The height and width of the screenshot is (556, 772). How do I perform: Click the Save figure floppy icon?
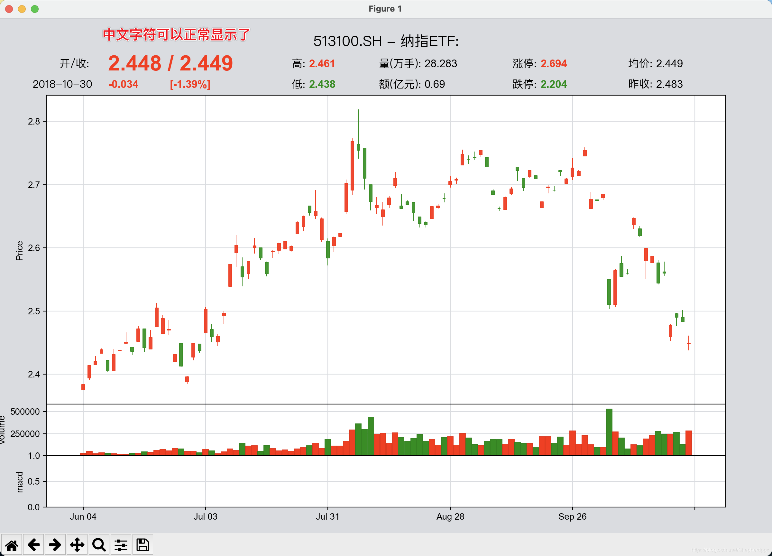click(x=142, y=545)
